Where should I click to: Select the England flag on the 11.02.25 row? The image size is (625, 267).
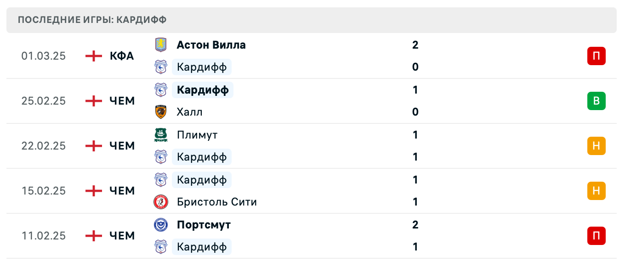coord(93,236)
